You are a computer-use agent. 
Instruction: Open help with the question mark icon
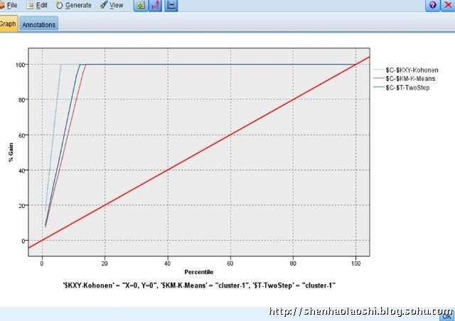[433, 5]
